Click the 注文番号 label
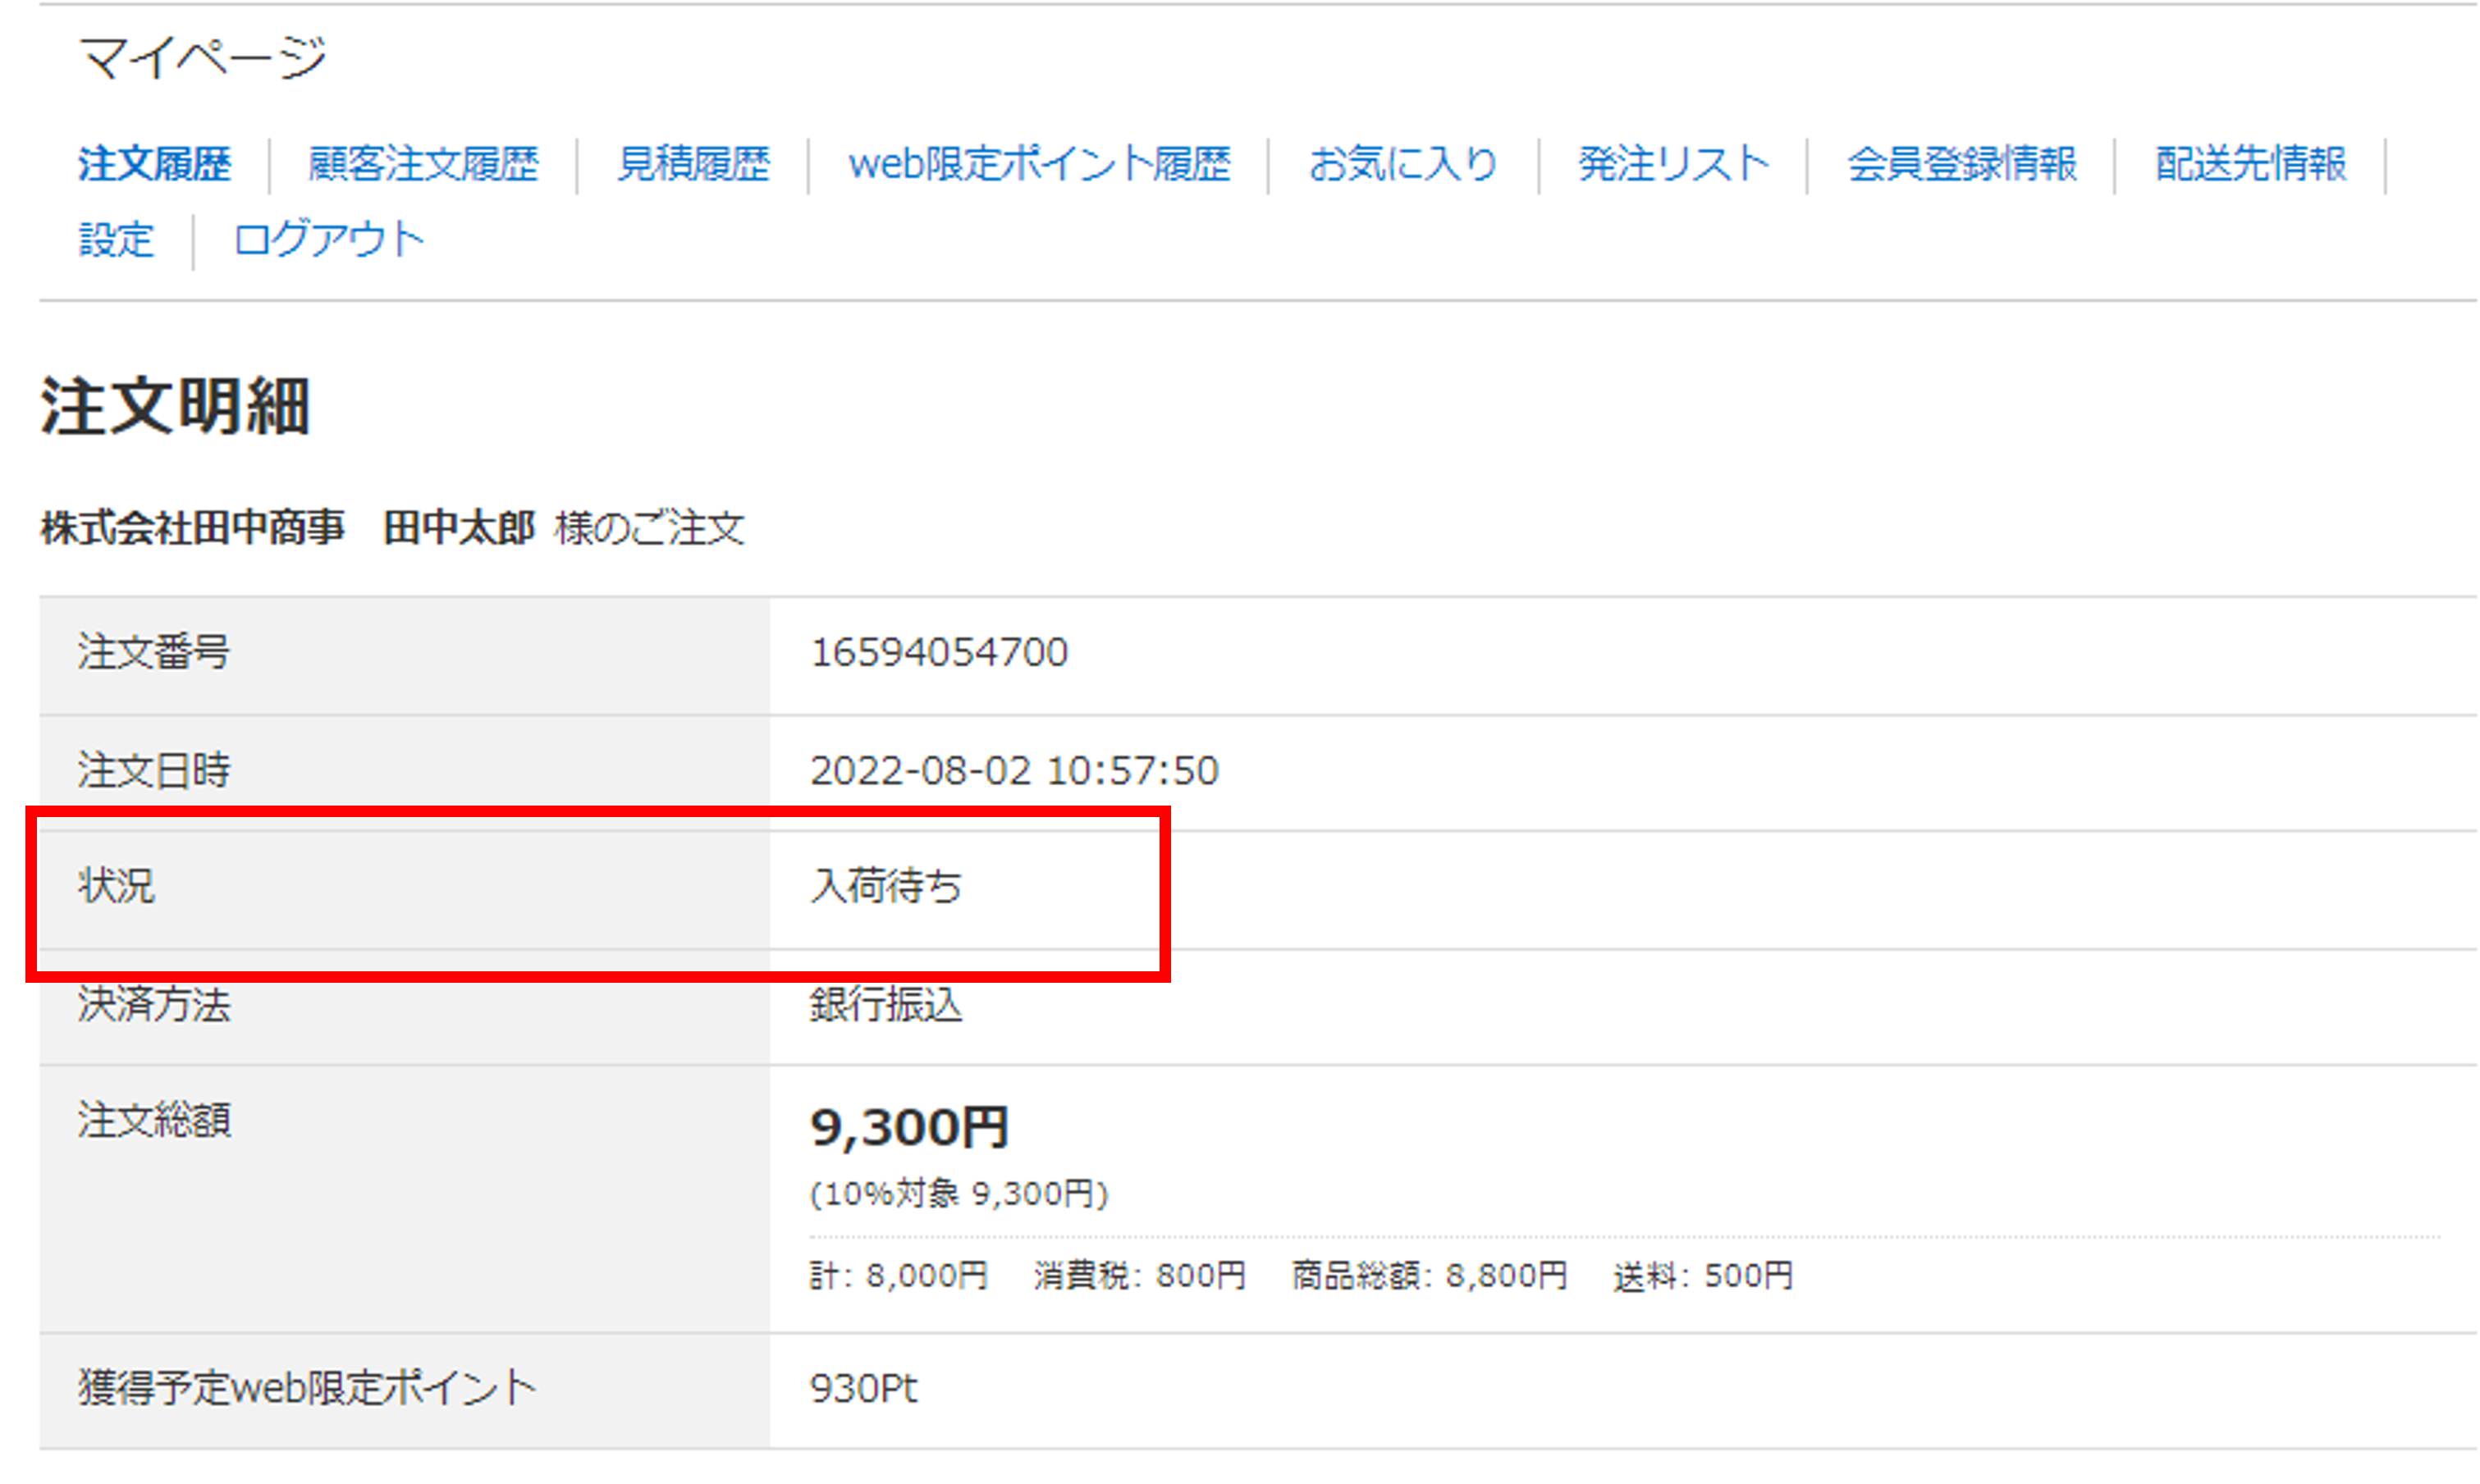 pos(155,652)
